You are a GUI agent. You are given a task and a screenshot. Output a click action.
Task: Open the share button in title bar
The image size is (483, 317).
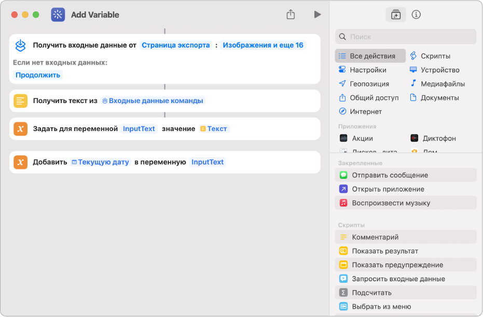291,14
